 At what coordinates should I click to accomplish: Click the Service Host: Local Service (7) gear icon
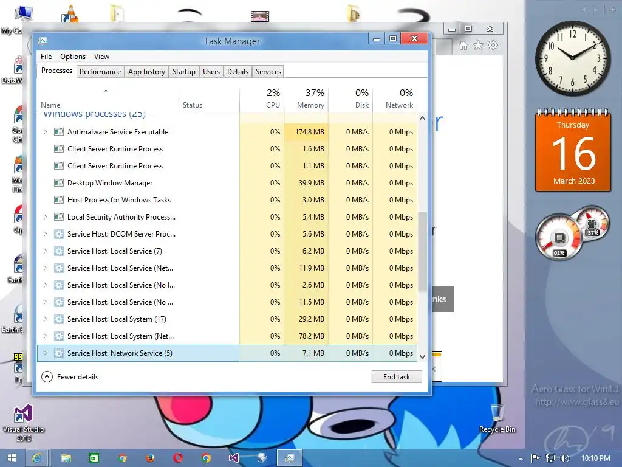coord(59,251)
